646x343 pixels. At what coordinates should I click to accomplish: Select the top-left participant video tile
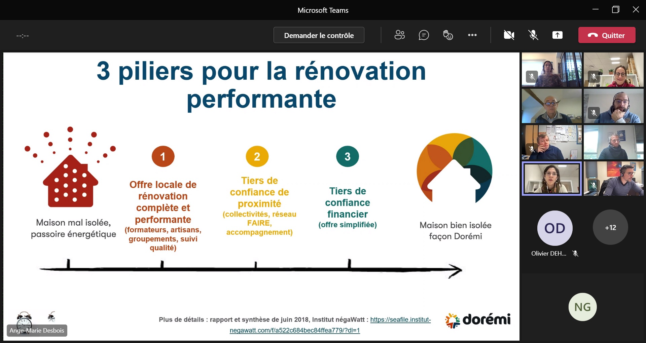pyautogui.click(x=551, y=70)
